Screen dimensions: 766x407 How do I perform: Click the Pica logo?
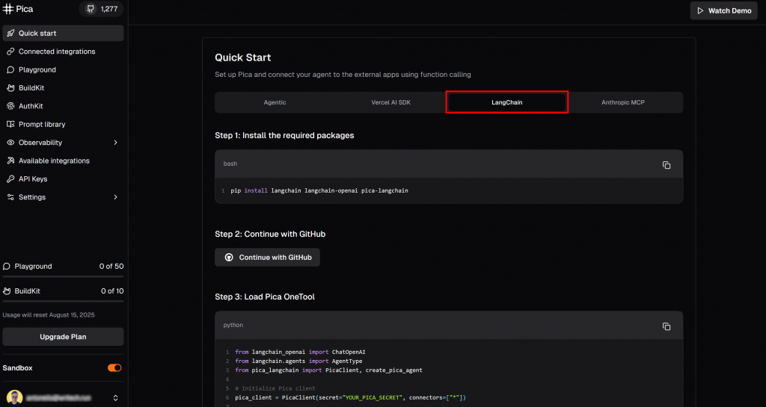pyautogui.click(x=19, y=10)
